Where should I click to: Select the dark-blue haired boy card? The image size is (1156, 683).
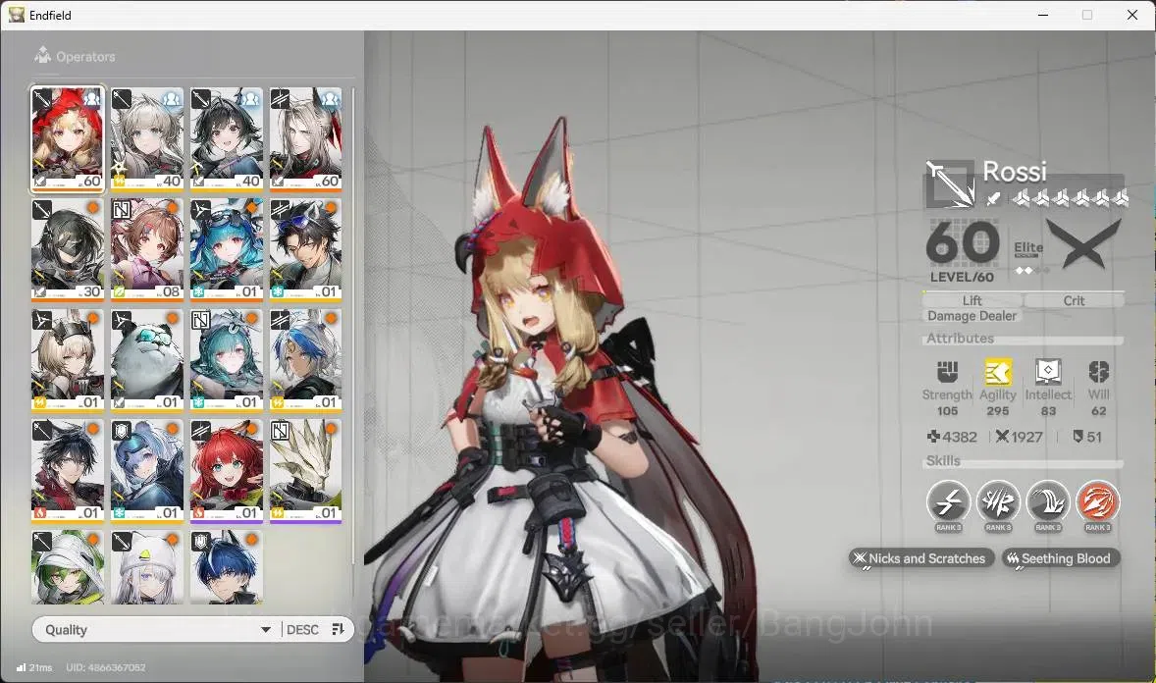(227, 566)
